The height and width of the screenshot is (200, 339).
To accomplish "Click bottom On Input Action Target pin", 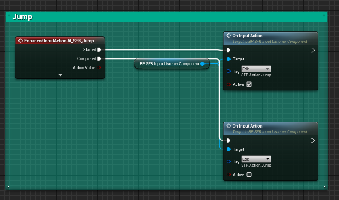I will (x=228, y=149).
